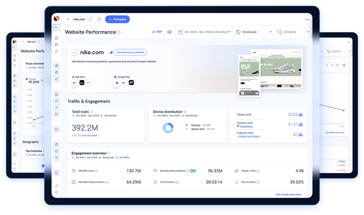
Task: Open the AI sparkle assistant in the main sidebar
Action: tap(57, 28)
